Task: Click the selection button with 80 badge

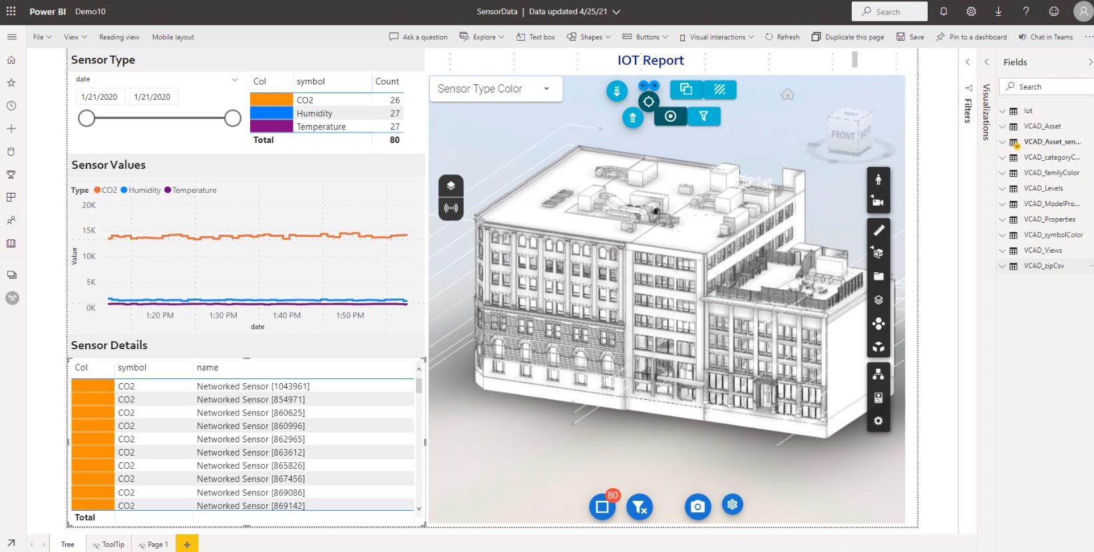Action: tap(602, 507)
